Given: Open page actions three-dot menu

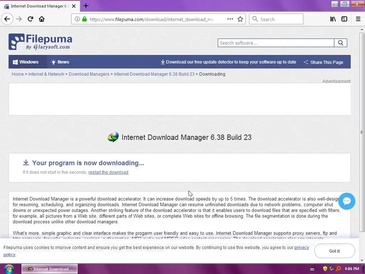Looking at the screenshot, I should coord(230,19).
